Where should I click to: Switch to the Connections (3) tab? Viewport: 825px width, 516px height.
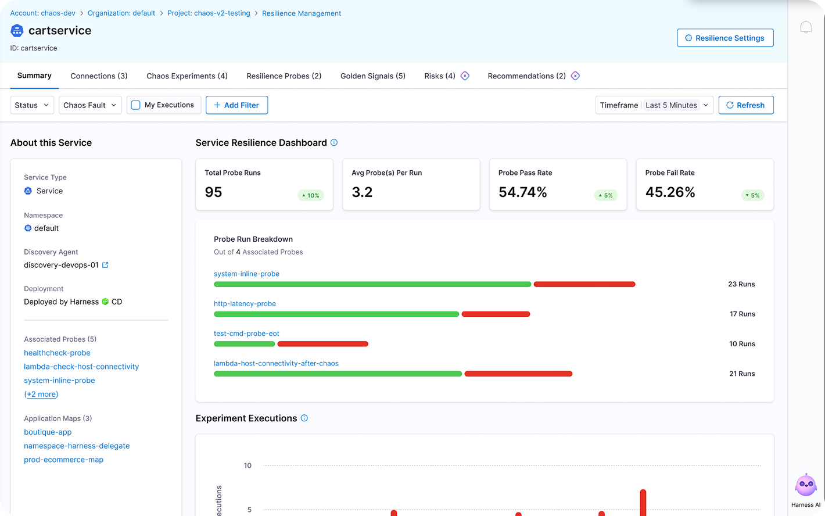(x=99, y=76)
